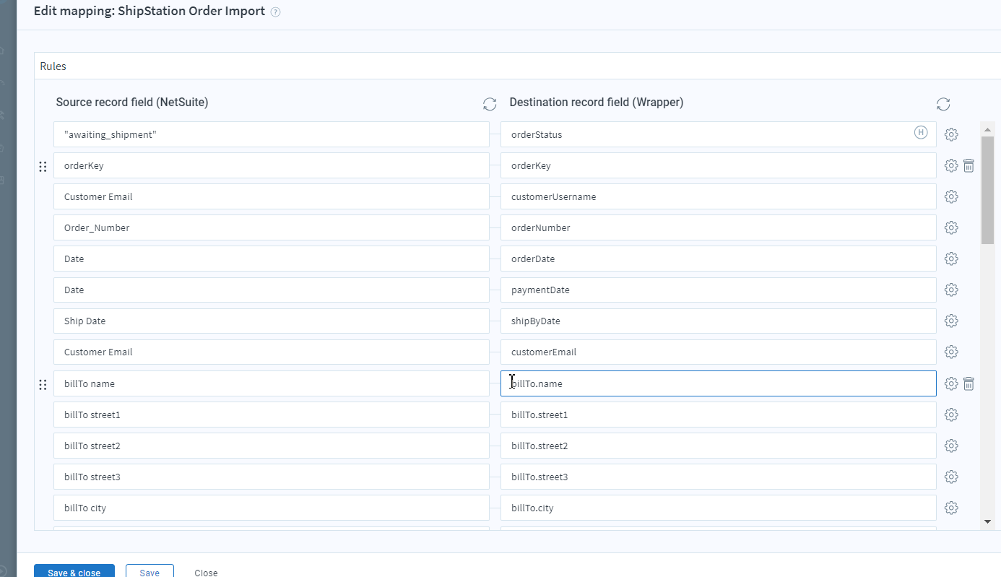Click Order_Number source field
Viewport: 1001px width, 577px height.
coord(272,227)
